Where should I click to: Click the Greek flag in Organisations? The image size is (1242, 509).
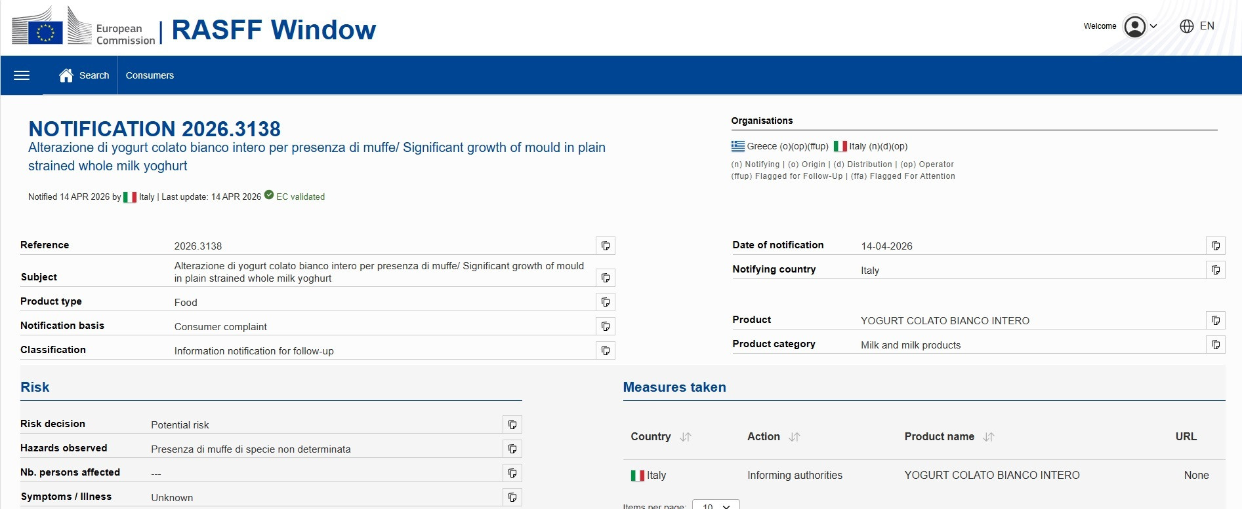tap(738, 146)
